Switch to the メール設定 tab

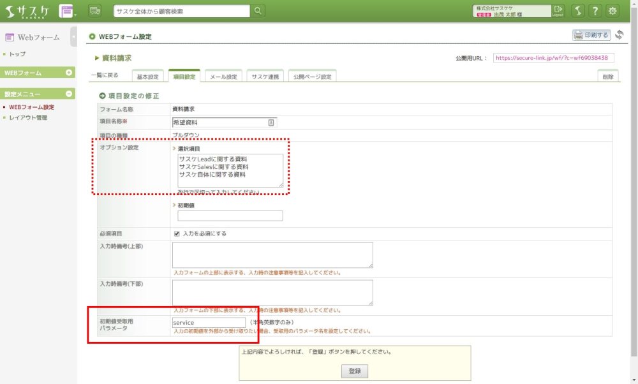click(223, 77)
